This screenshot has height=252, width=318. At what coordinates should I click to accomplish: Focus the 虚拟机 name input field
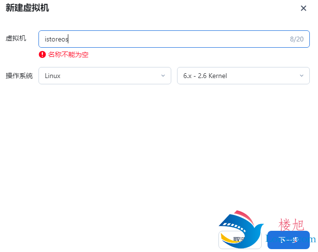[x=174, y=39]
